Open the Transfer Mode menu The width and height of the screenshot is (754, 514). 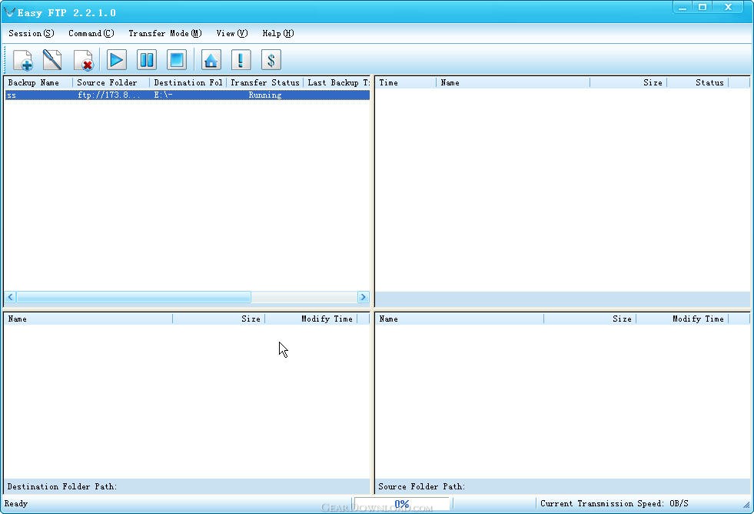coord(165,33)
